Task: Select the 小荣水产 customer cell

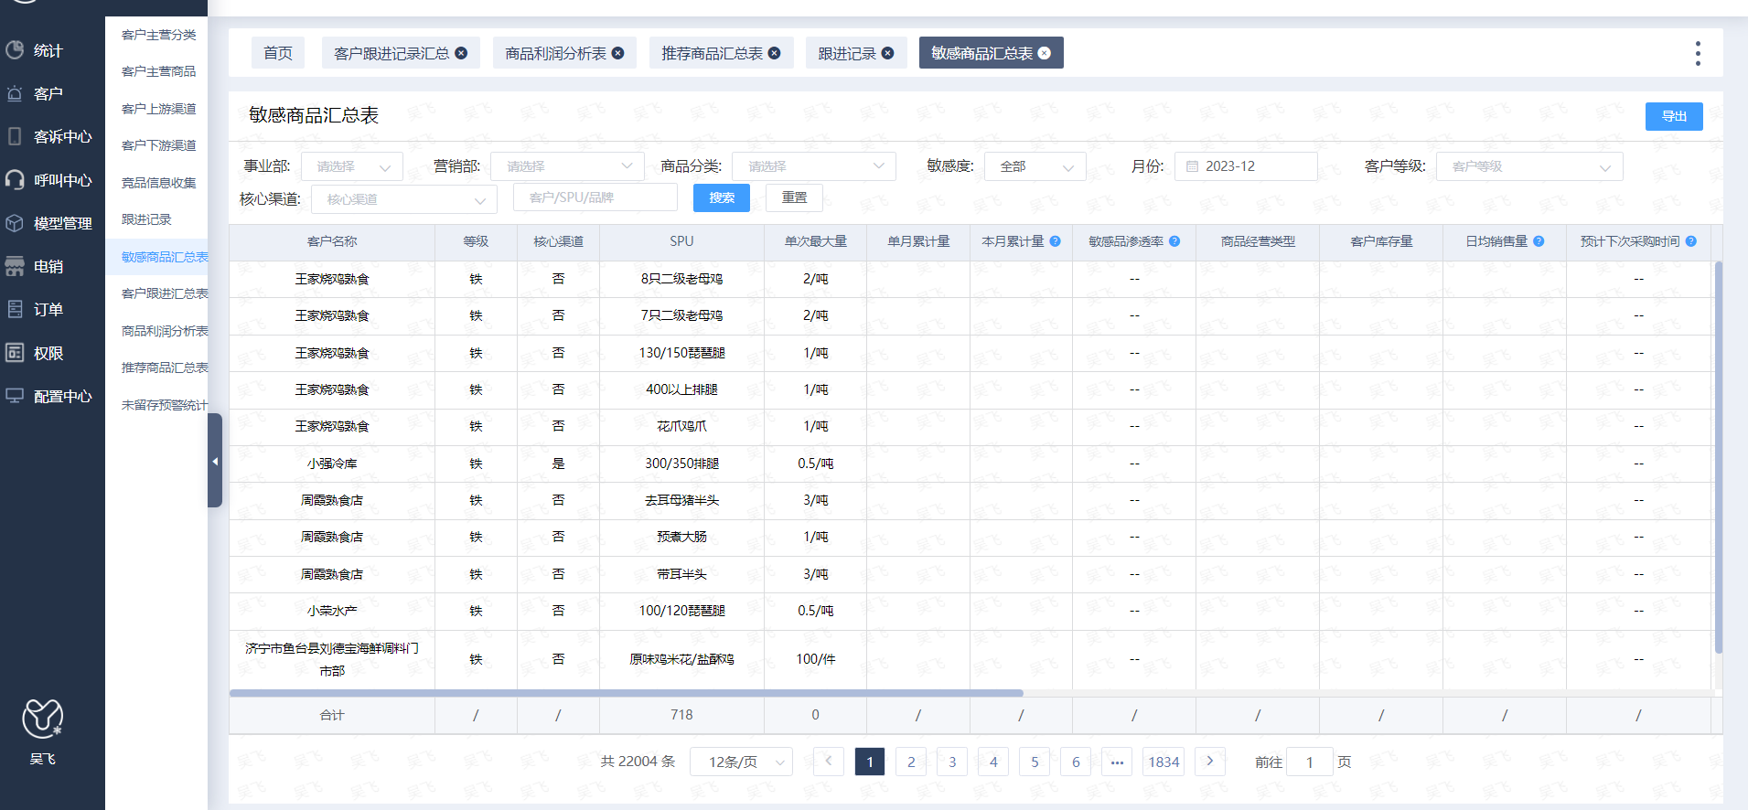Action: point(332,611)
